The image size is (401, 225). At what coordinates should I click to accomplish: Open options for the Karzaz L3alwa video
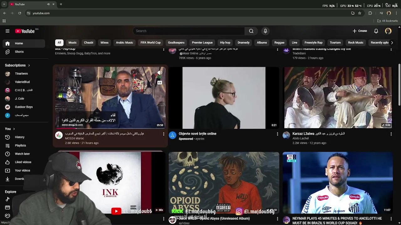[391, 134]
